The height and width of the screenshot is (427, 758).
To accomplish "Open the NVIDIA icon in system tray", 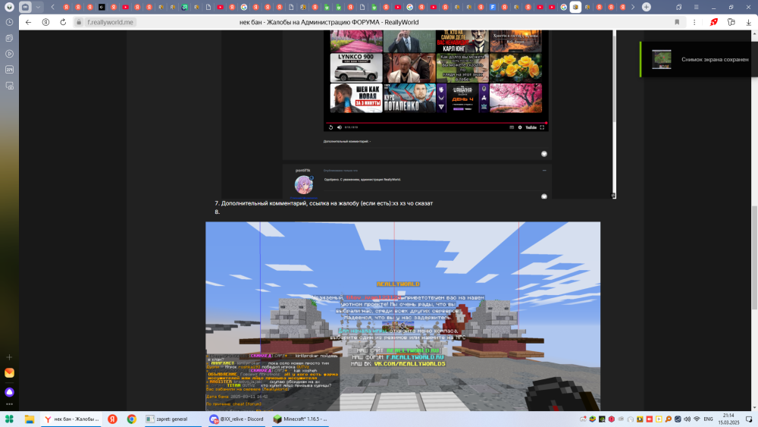I will 602,419.
